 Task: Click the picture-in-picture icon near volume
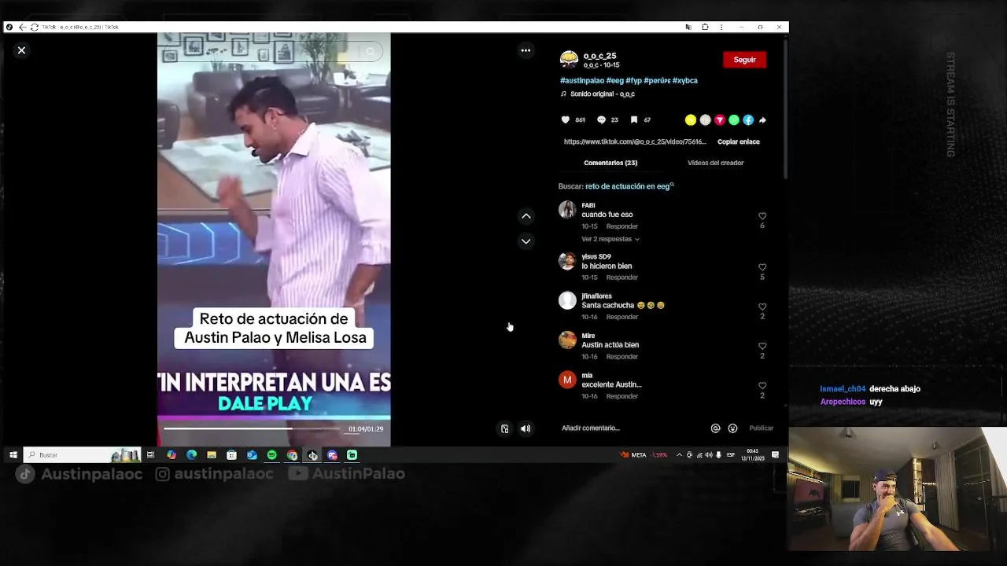[504, 428]
